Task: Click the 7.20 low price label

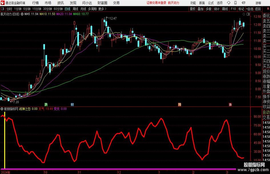Action: pyautogui.click(x=16, y=102)
